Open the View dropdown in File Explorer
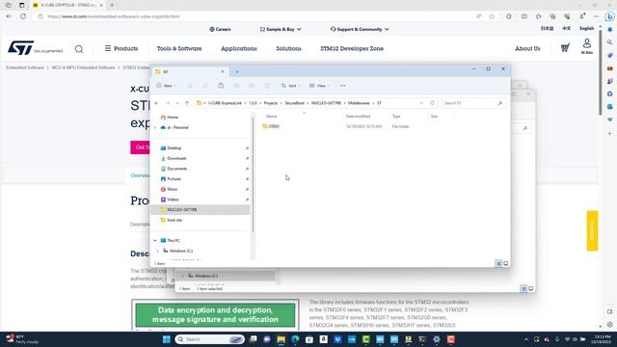Viewport: 617px width, 347px height. 319,86
